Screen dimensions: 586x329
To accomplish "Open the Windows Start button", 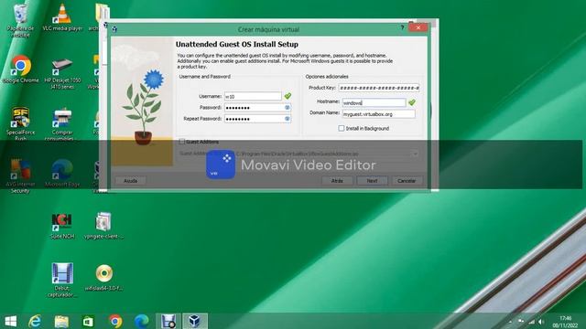I will (10, 321).
